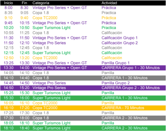Select the purple CARRERA Grupo 1 row

click(x=83, y=68)
